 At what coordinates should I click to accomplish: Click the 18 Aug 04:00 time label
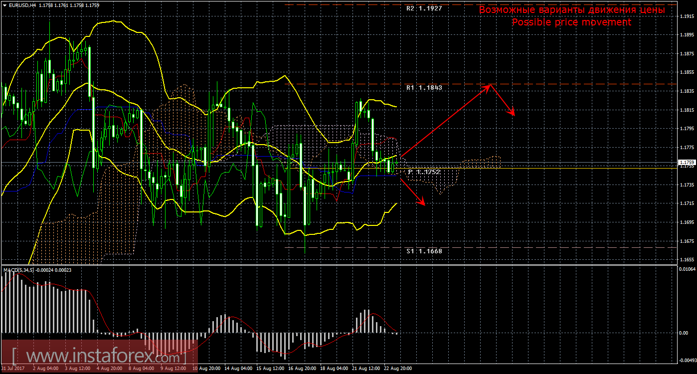[x=334, y=369]
